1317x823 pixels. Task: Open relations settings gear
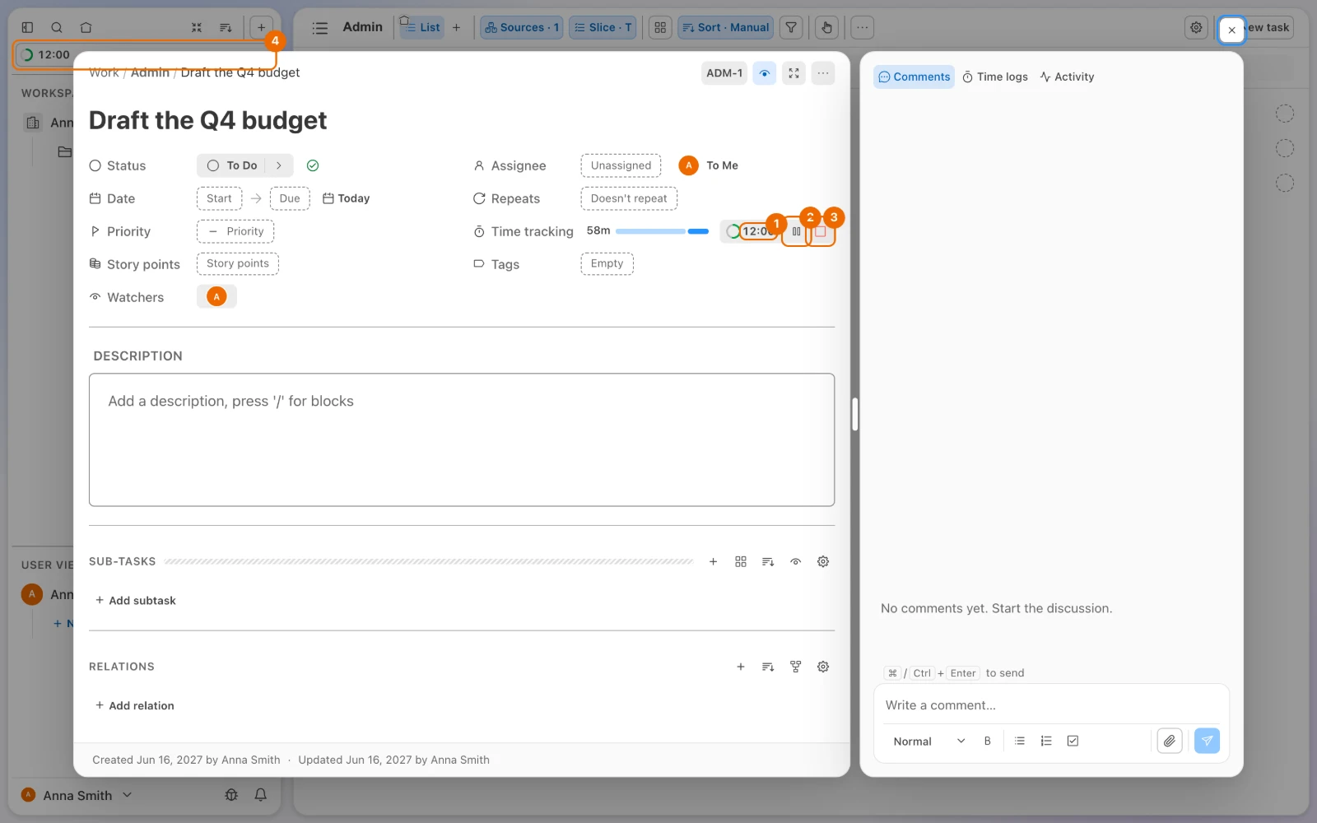(x=823, y=667)
